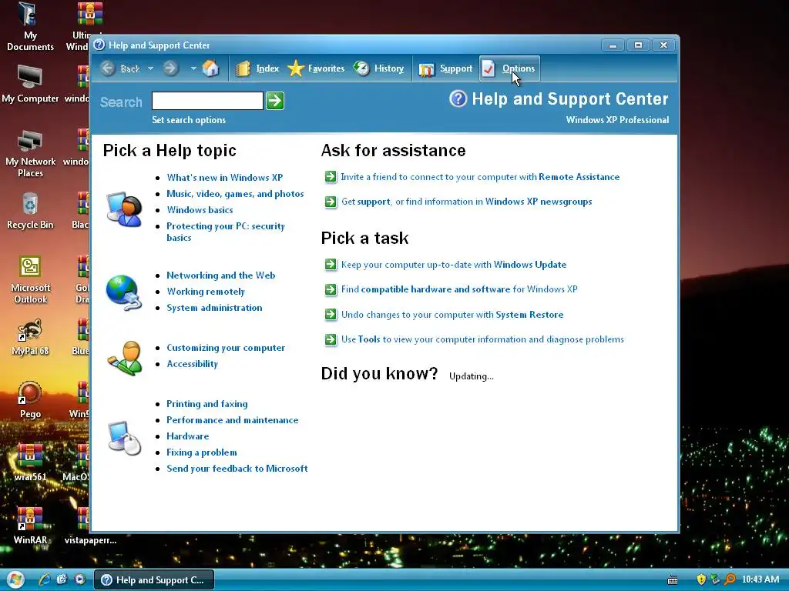Open Performance and maintenance topic
Image resolution: width=789 pixels, height=591 pixels.
pyautogui.click(x=233, y=420)
